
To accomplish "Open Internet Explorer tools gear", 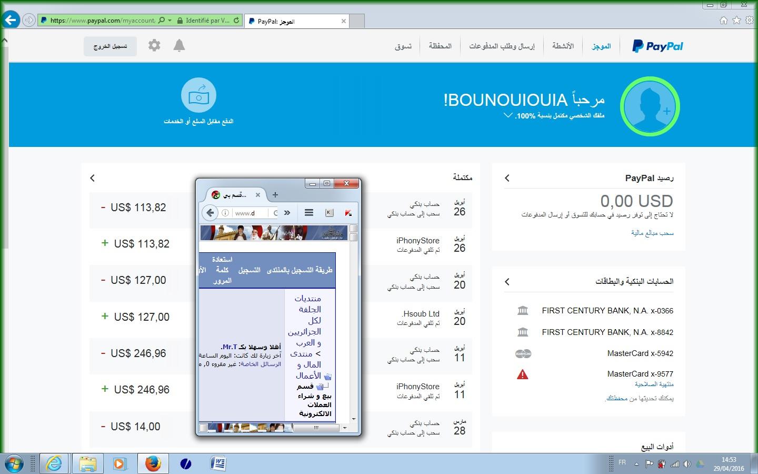I will pyautogui.click(x=749, y=20).
